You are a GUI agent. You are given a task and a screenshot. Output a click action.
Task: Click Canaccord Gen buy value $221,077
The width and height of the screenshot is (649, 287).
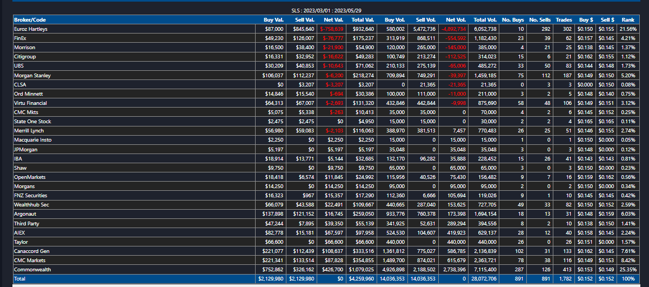coord(272,251)
